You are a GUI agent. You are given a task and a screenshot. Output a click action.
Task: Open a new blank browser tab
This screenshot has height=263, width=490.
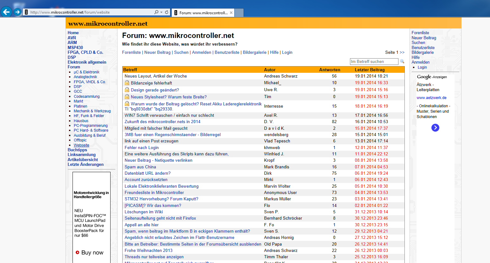[239, 13]
